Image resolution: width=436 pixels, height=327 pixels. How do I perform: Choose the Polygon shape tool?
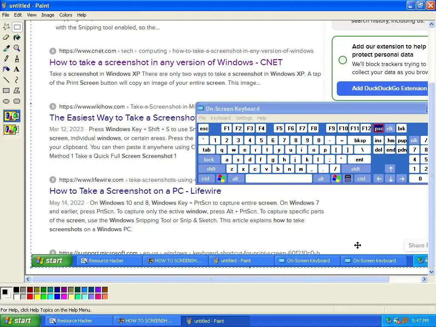pyautogui.click(x=17, y=90)
